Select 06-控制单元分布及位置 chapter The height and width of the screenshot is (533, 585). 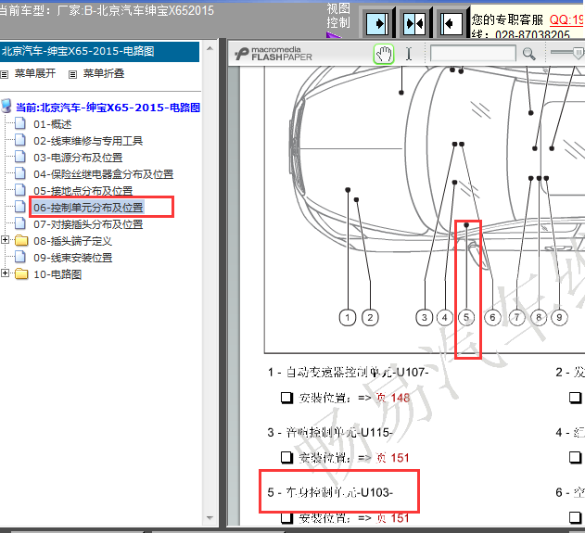[88, 208]
